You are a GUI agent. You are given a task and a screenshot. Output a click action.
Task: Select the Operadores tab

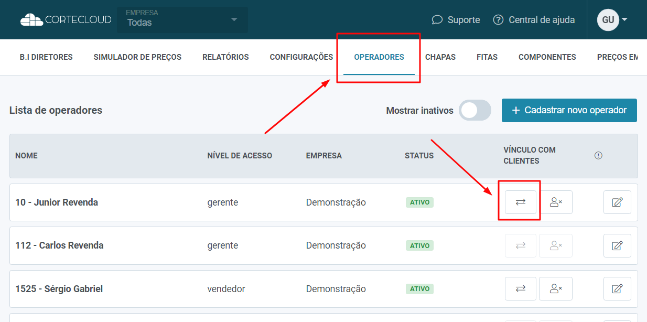point(379,57)
